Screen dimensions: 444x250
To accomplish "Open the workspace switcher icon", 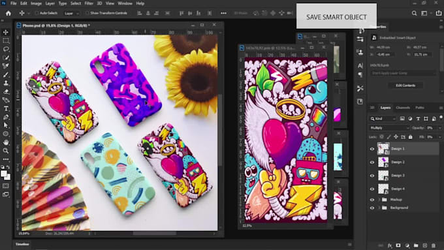I will [x=424, y=13].
